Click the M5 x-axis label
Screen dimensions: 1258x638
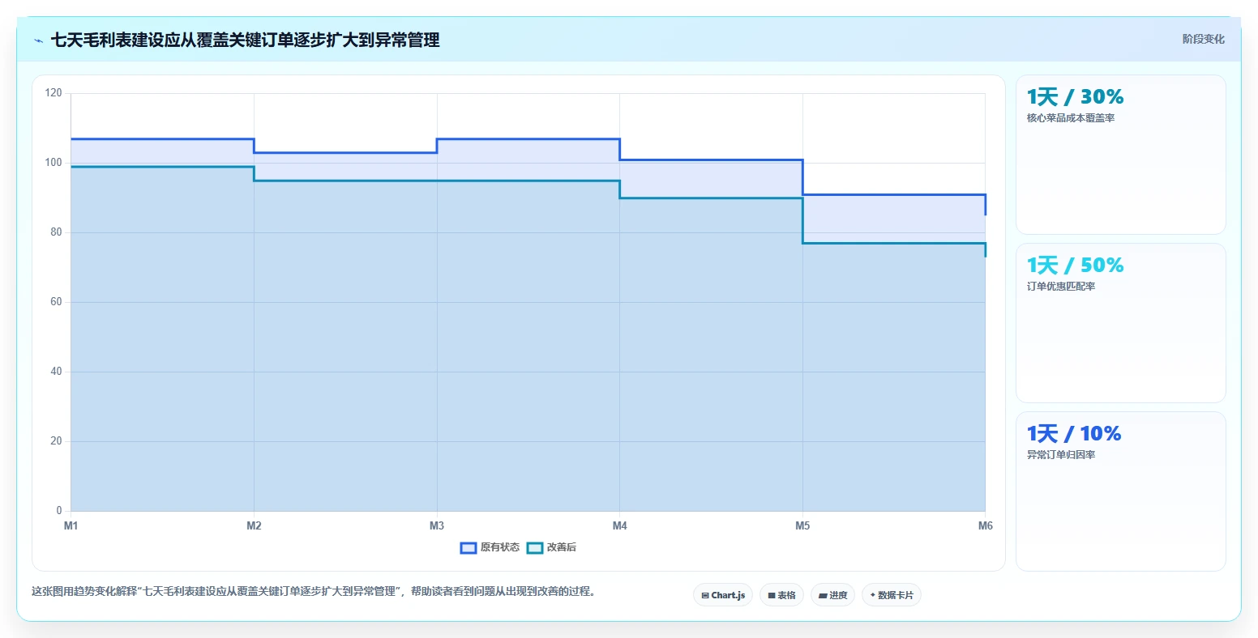[x=802, y=526]
